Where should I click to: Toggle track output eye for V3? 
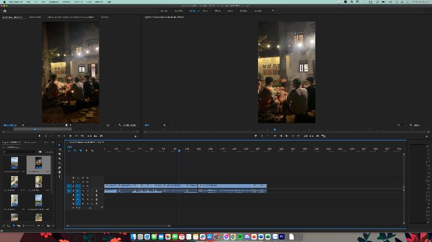88,177
